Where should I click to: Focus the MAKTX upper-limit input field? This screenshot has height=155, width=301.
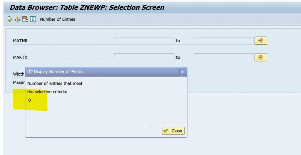coord(224,57)
